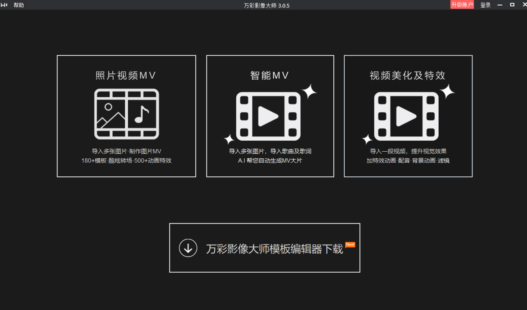
Task: Maximize the application window
Action: click(x=512, y=5)
